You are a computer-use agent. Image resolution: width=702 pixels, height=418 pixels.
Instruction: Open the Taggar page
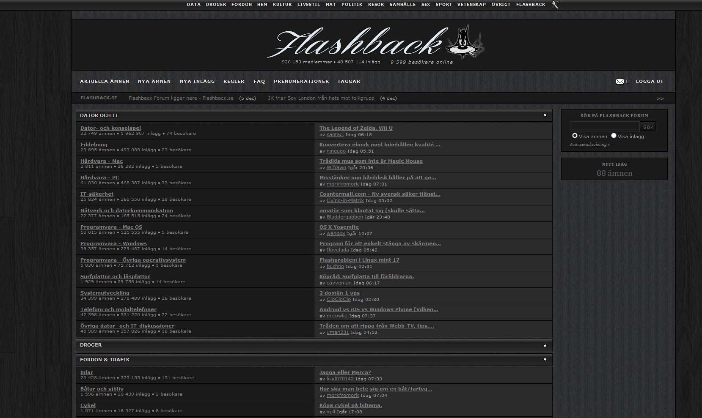(349, 82)
